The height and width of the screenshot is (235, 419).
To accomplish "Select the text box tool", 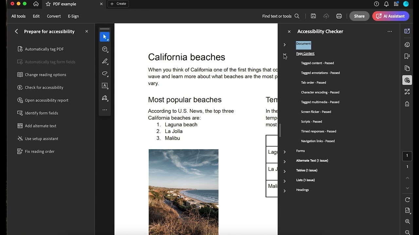I will click(105, 86).
